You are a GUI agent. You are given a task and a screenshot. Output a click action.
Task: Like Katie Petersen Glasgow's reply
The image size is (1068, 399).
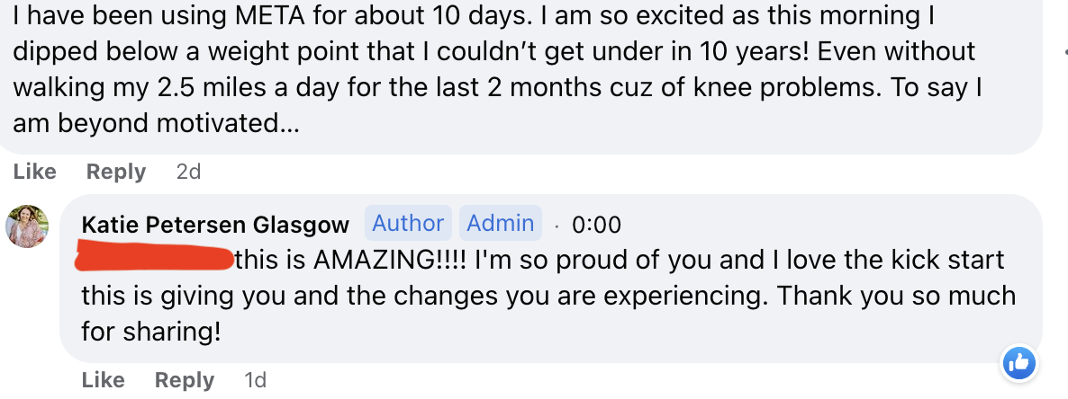[103, 380]
